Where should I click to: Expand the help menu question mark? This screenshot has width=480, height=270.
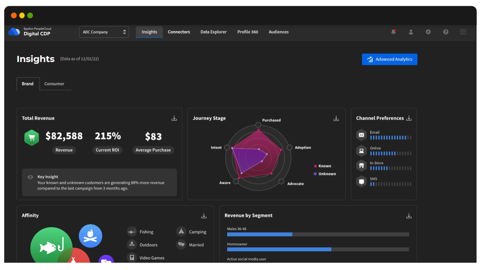tap(445, 32)
